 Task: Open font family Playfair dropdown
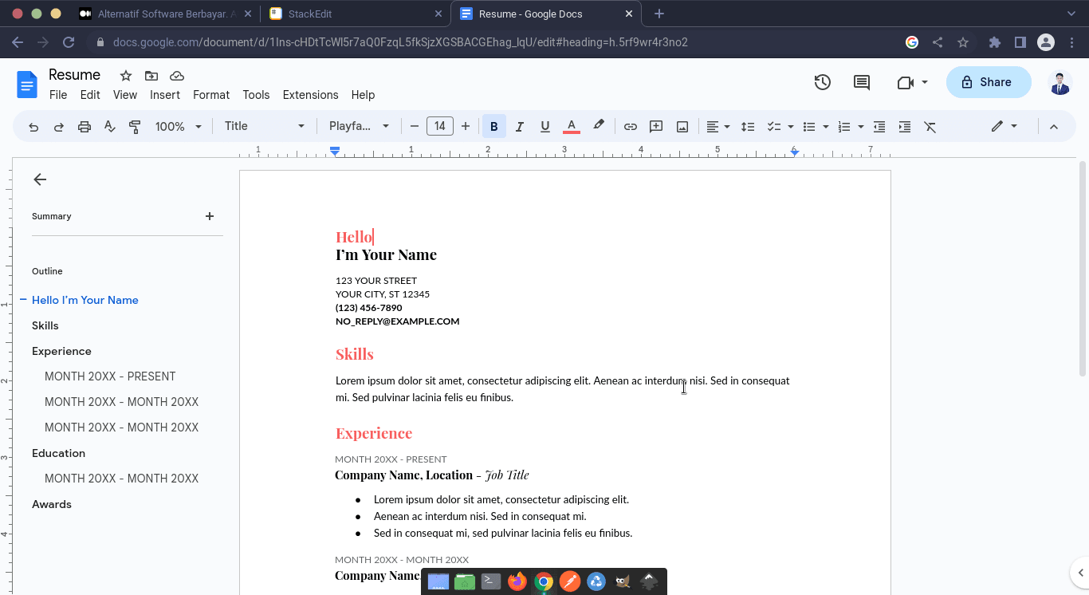(359, 126)
